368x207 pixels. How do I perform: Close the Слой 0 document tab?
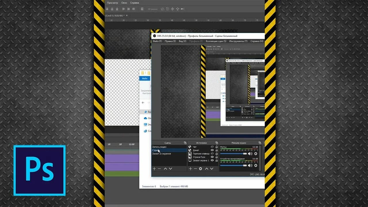127,15
